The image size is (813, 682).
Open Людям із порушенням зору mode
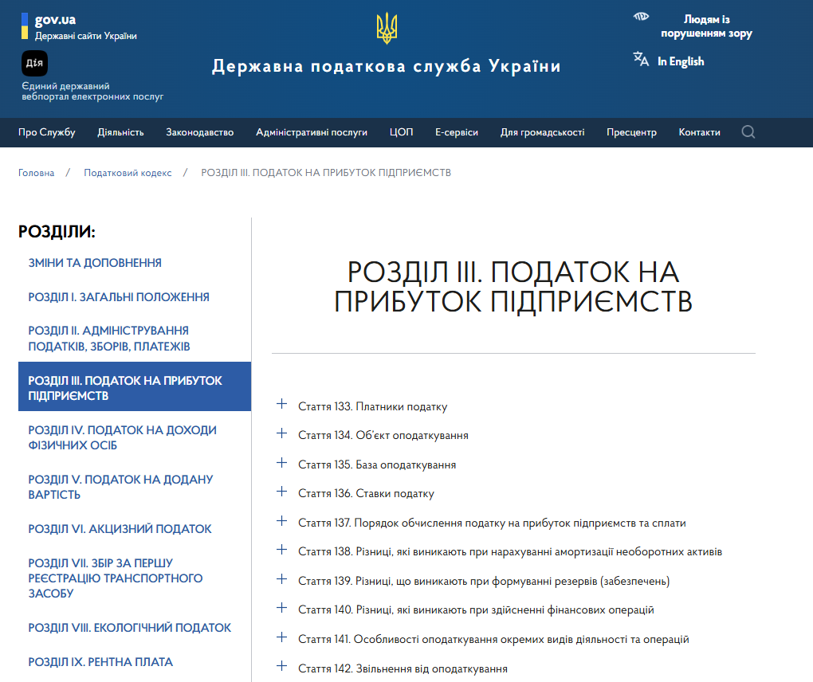pyautogui.click(x=706, y=26)
